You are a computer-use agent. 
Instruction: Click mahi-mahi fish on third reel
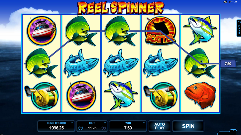pos(121,31)
